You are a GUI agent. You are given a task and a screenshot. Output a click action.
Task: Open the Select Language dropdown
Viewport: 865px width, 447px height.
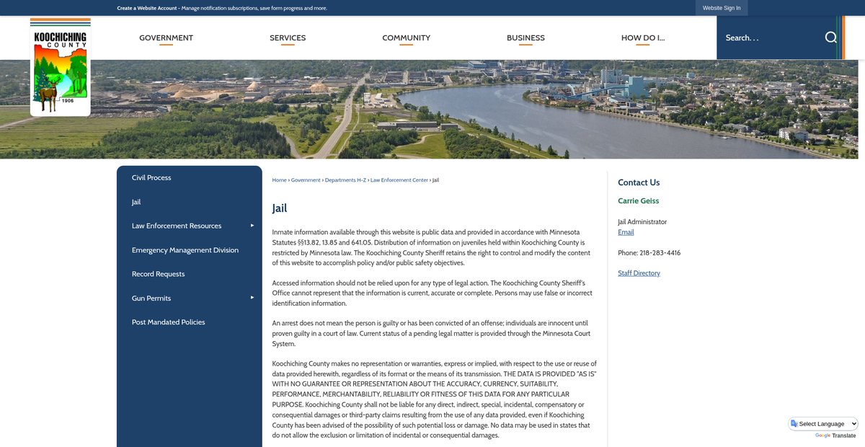coord(823,424)
